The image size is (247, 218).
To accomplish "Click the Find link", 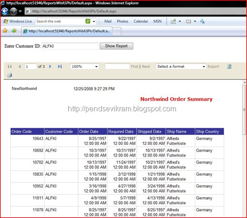I will 134,66.
